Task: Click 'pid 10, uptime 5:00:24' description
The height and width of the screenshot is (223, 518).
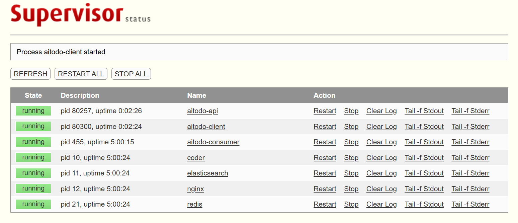Action: point(95,158)
